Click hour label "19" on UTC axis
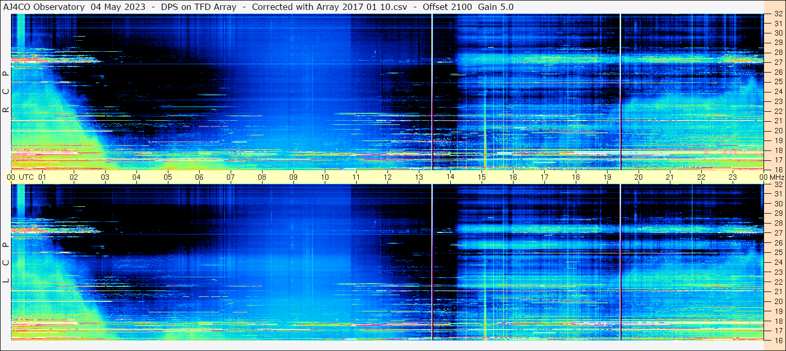The image size is (786, 351). [x=607, y=177]
